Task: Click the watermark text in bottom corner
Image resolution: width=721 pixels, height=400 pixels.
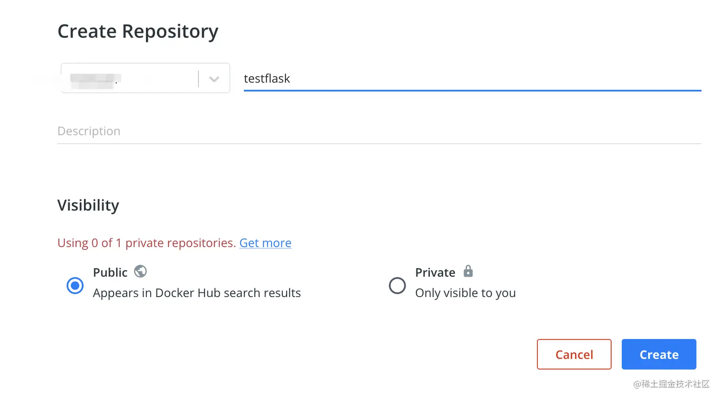Action: (671, 384)
